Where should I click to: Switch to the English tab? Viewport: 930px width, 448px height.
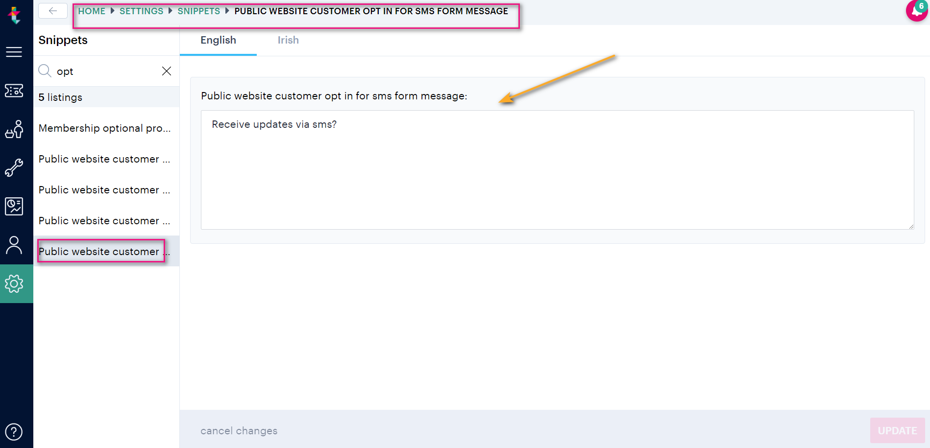coord(218,40)
